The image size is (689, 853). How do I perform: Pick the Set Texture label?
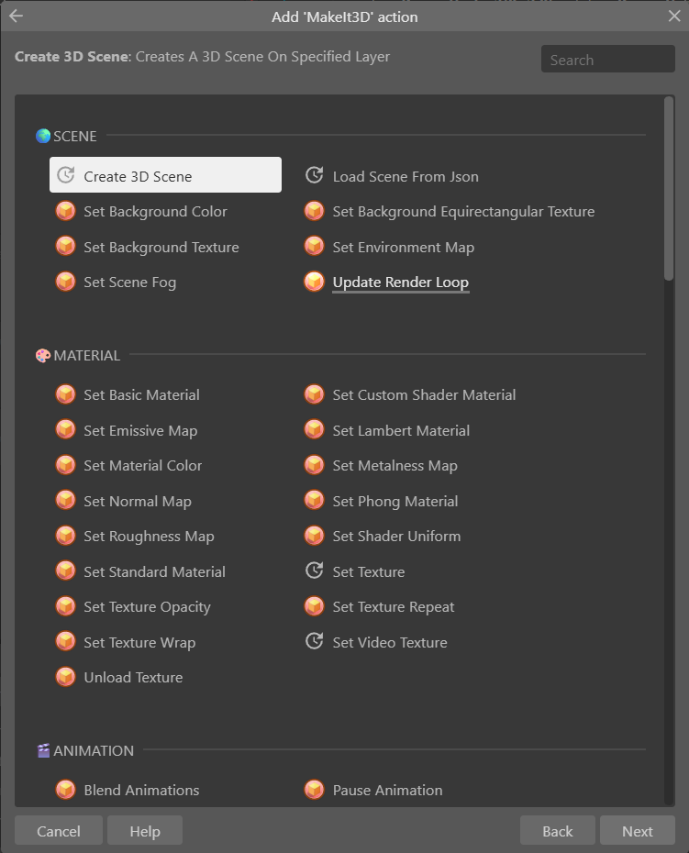[369, 572]
